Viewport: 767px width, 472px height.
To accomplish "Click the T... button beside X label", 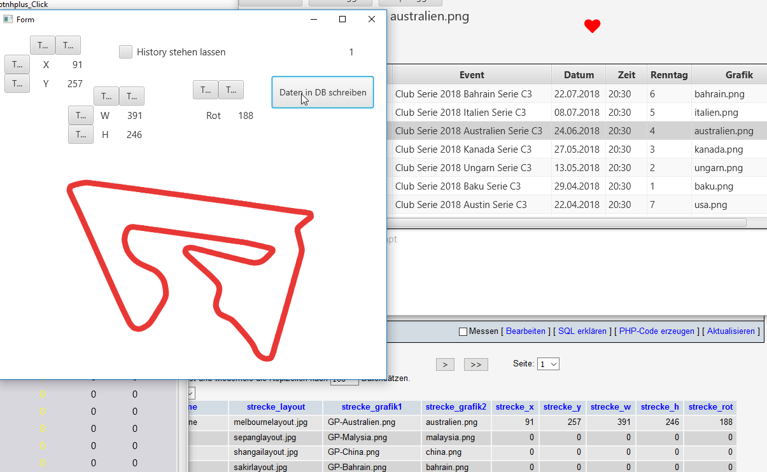I will tap(17, 64).
